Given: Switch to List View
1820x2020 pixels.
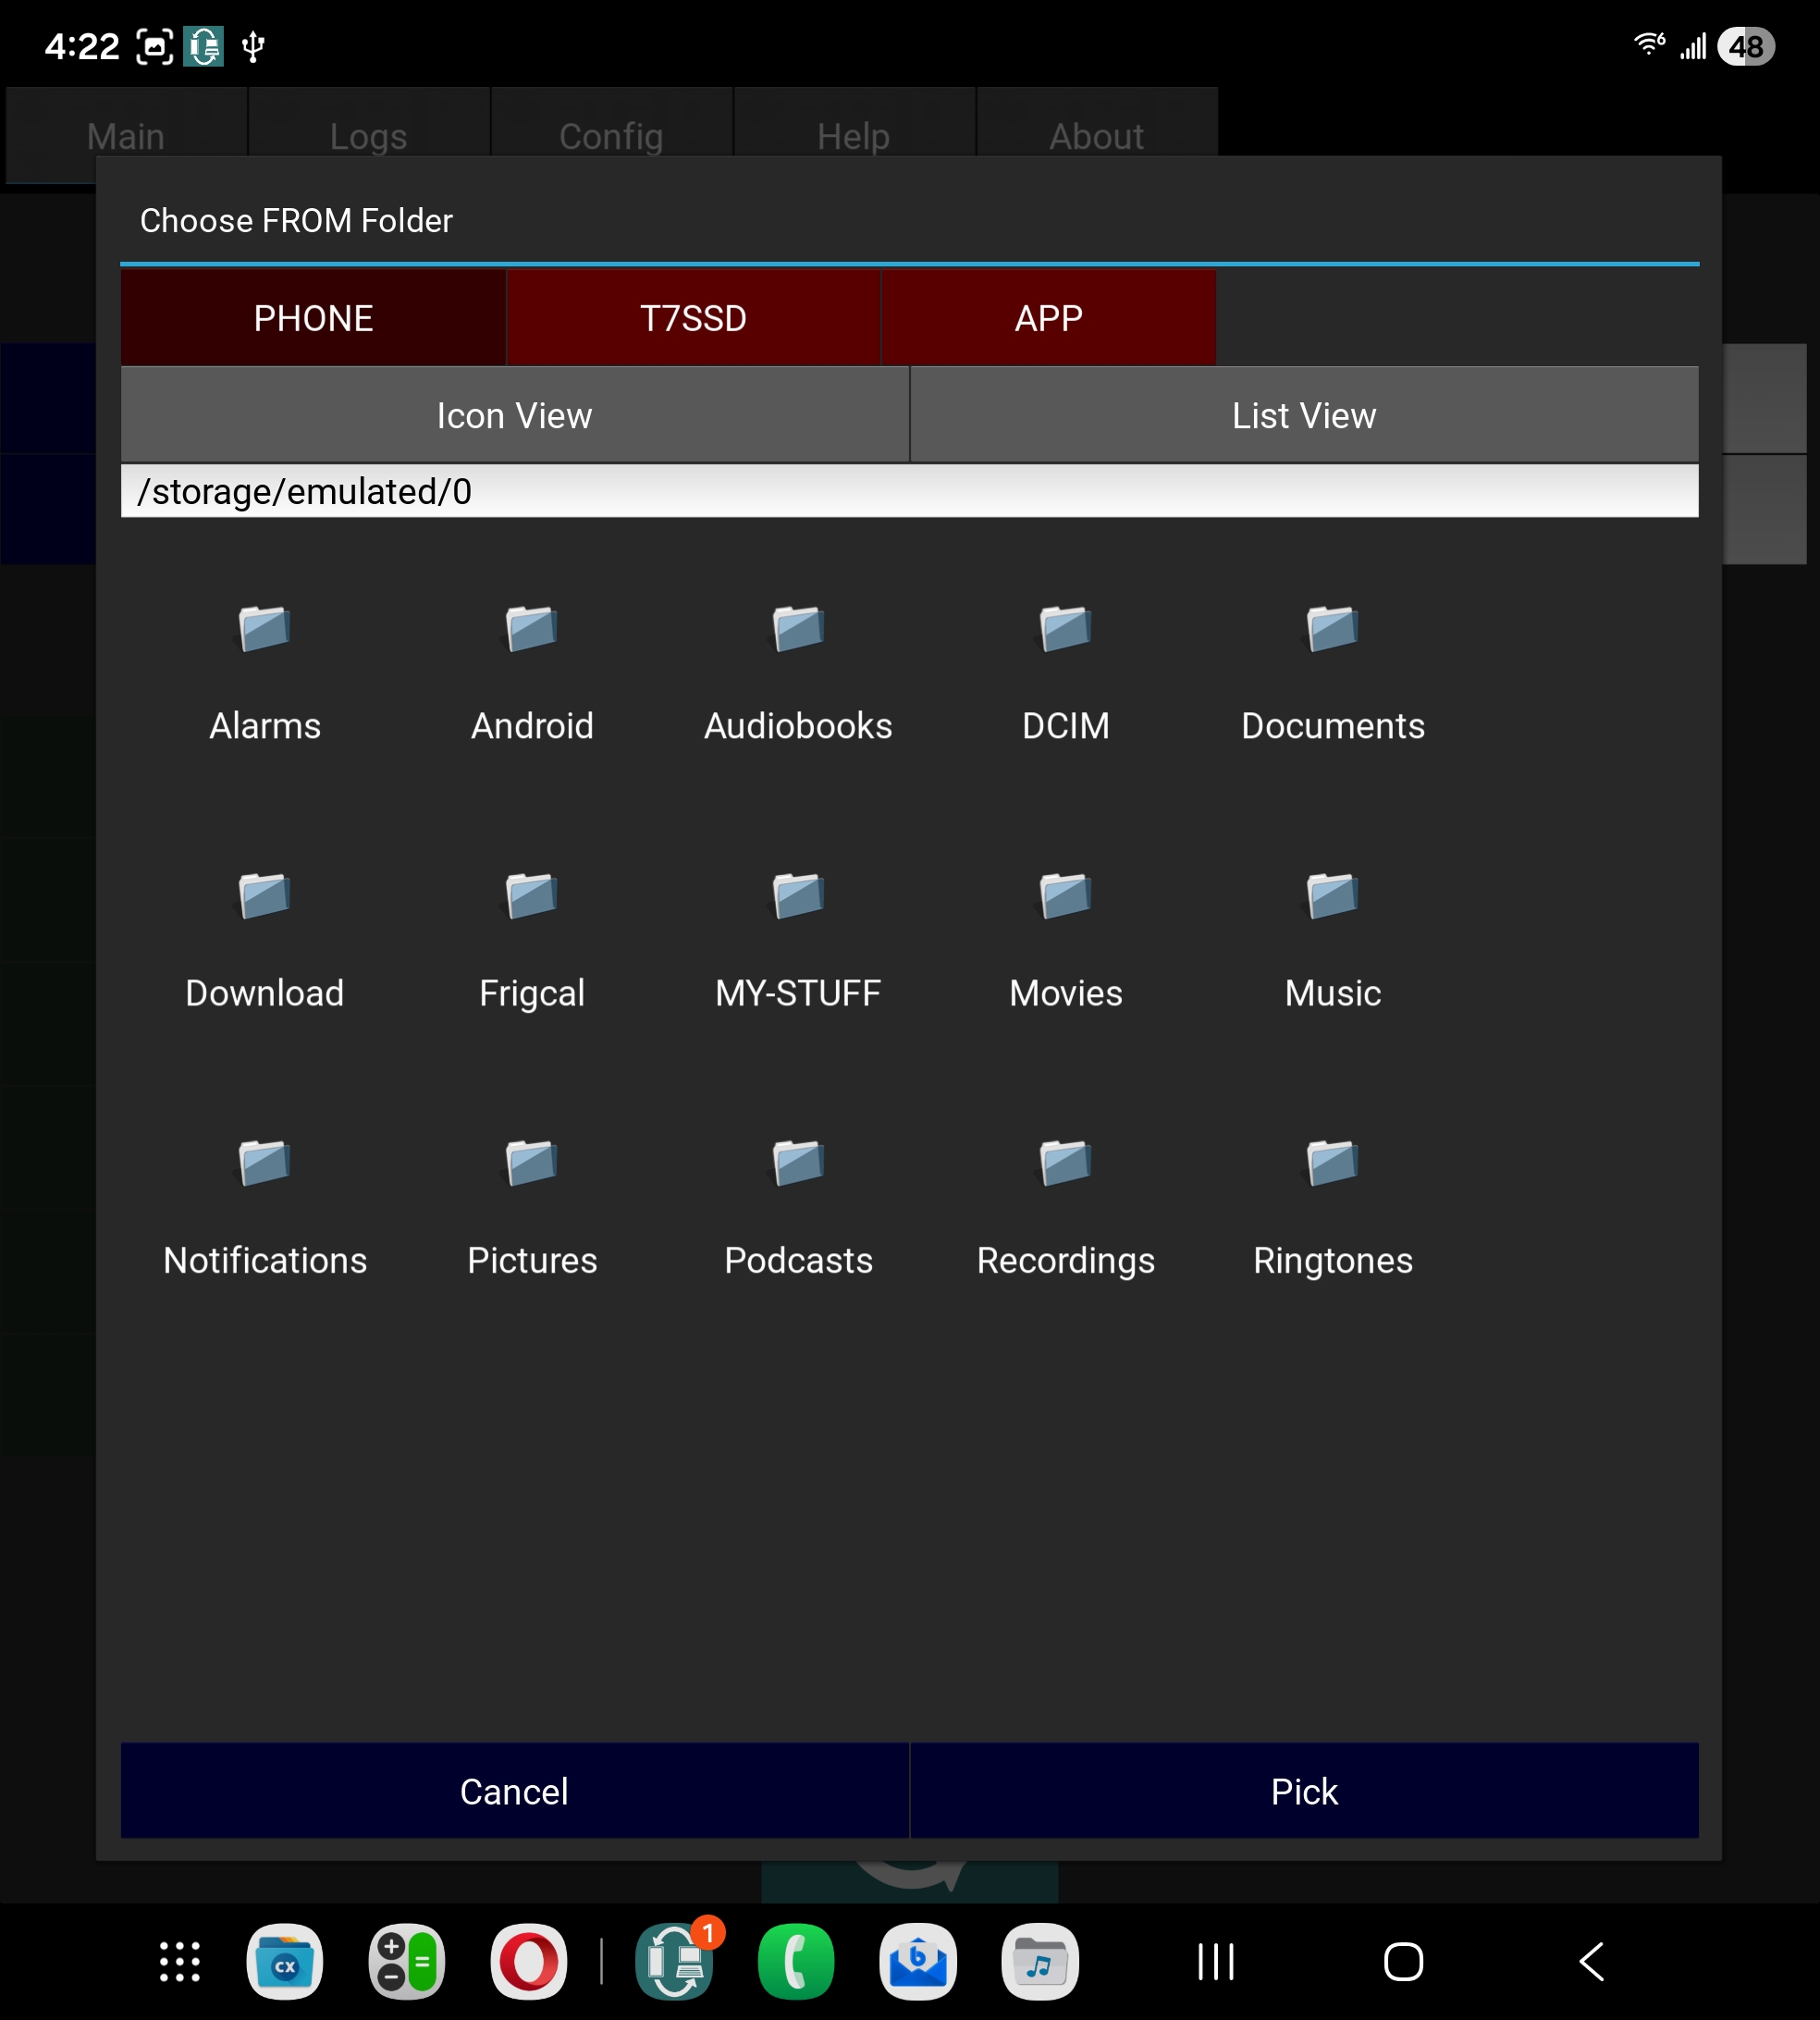Looking at the screenshot, I should (x=1303, y=415).
